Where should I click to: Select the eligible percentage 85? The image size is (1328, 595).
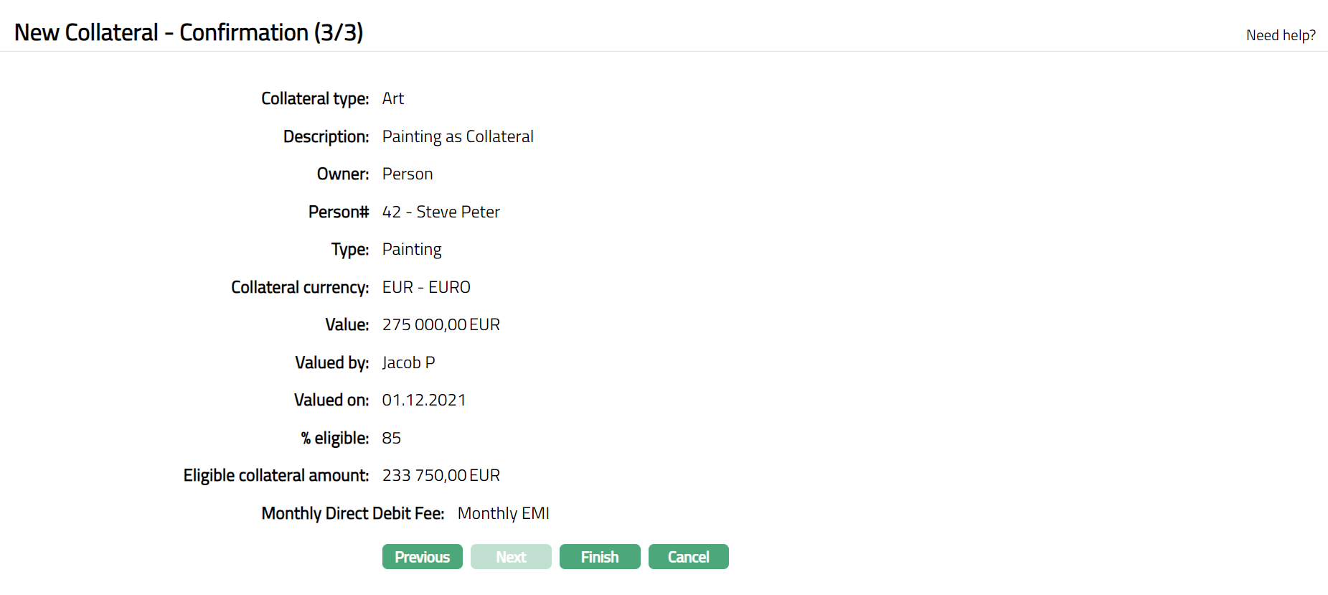tap(392, 438)
